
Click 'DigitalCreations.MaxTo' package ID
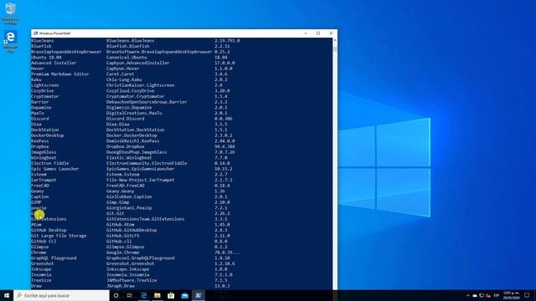(134, 113)
